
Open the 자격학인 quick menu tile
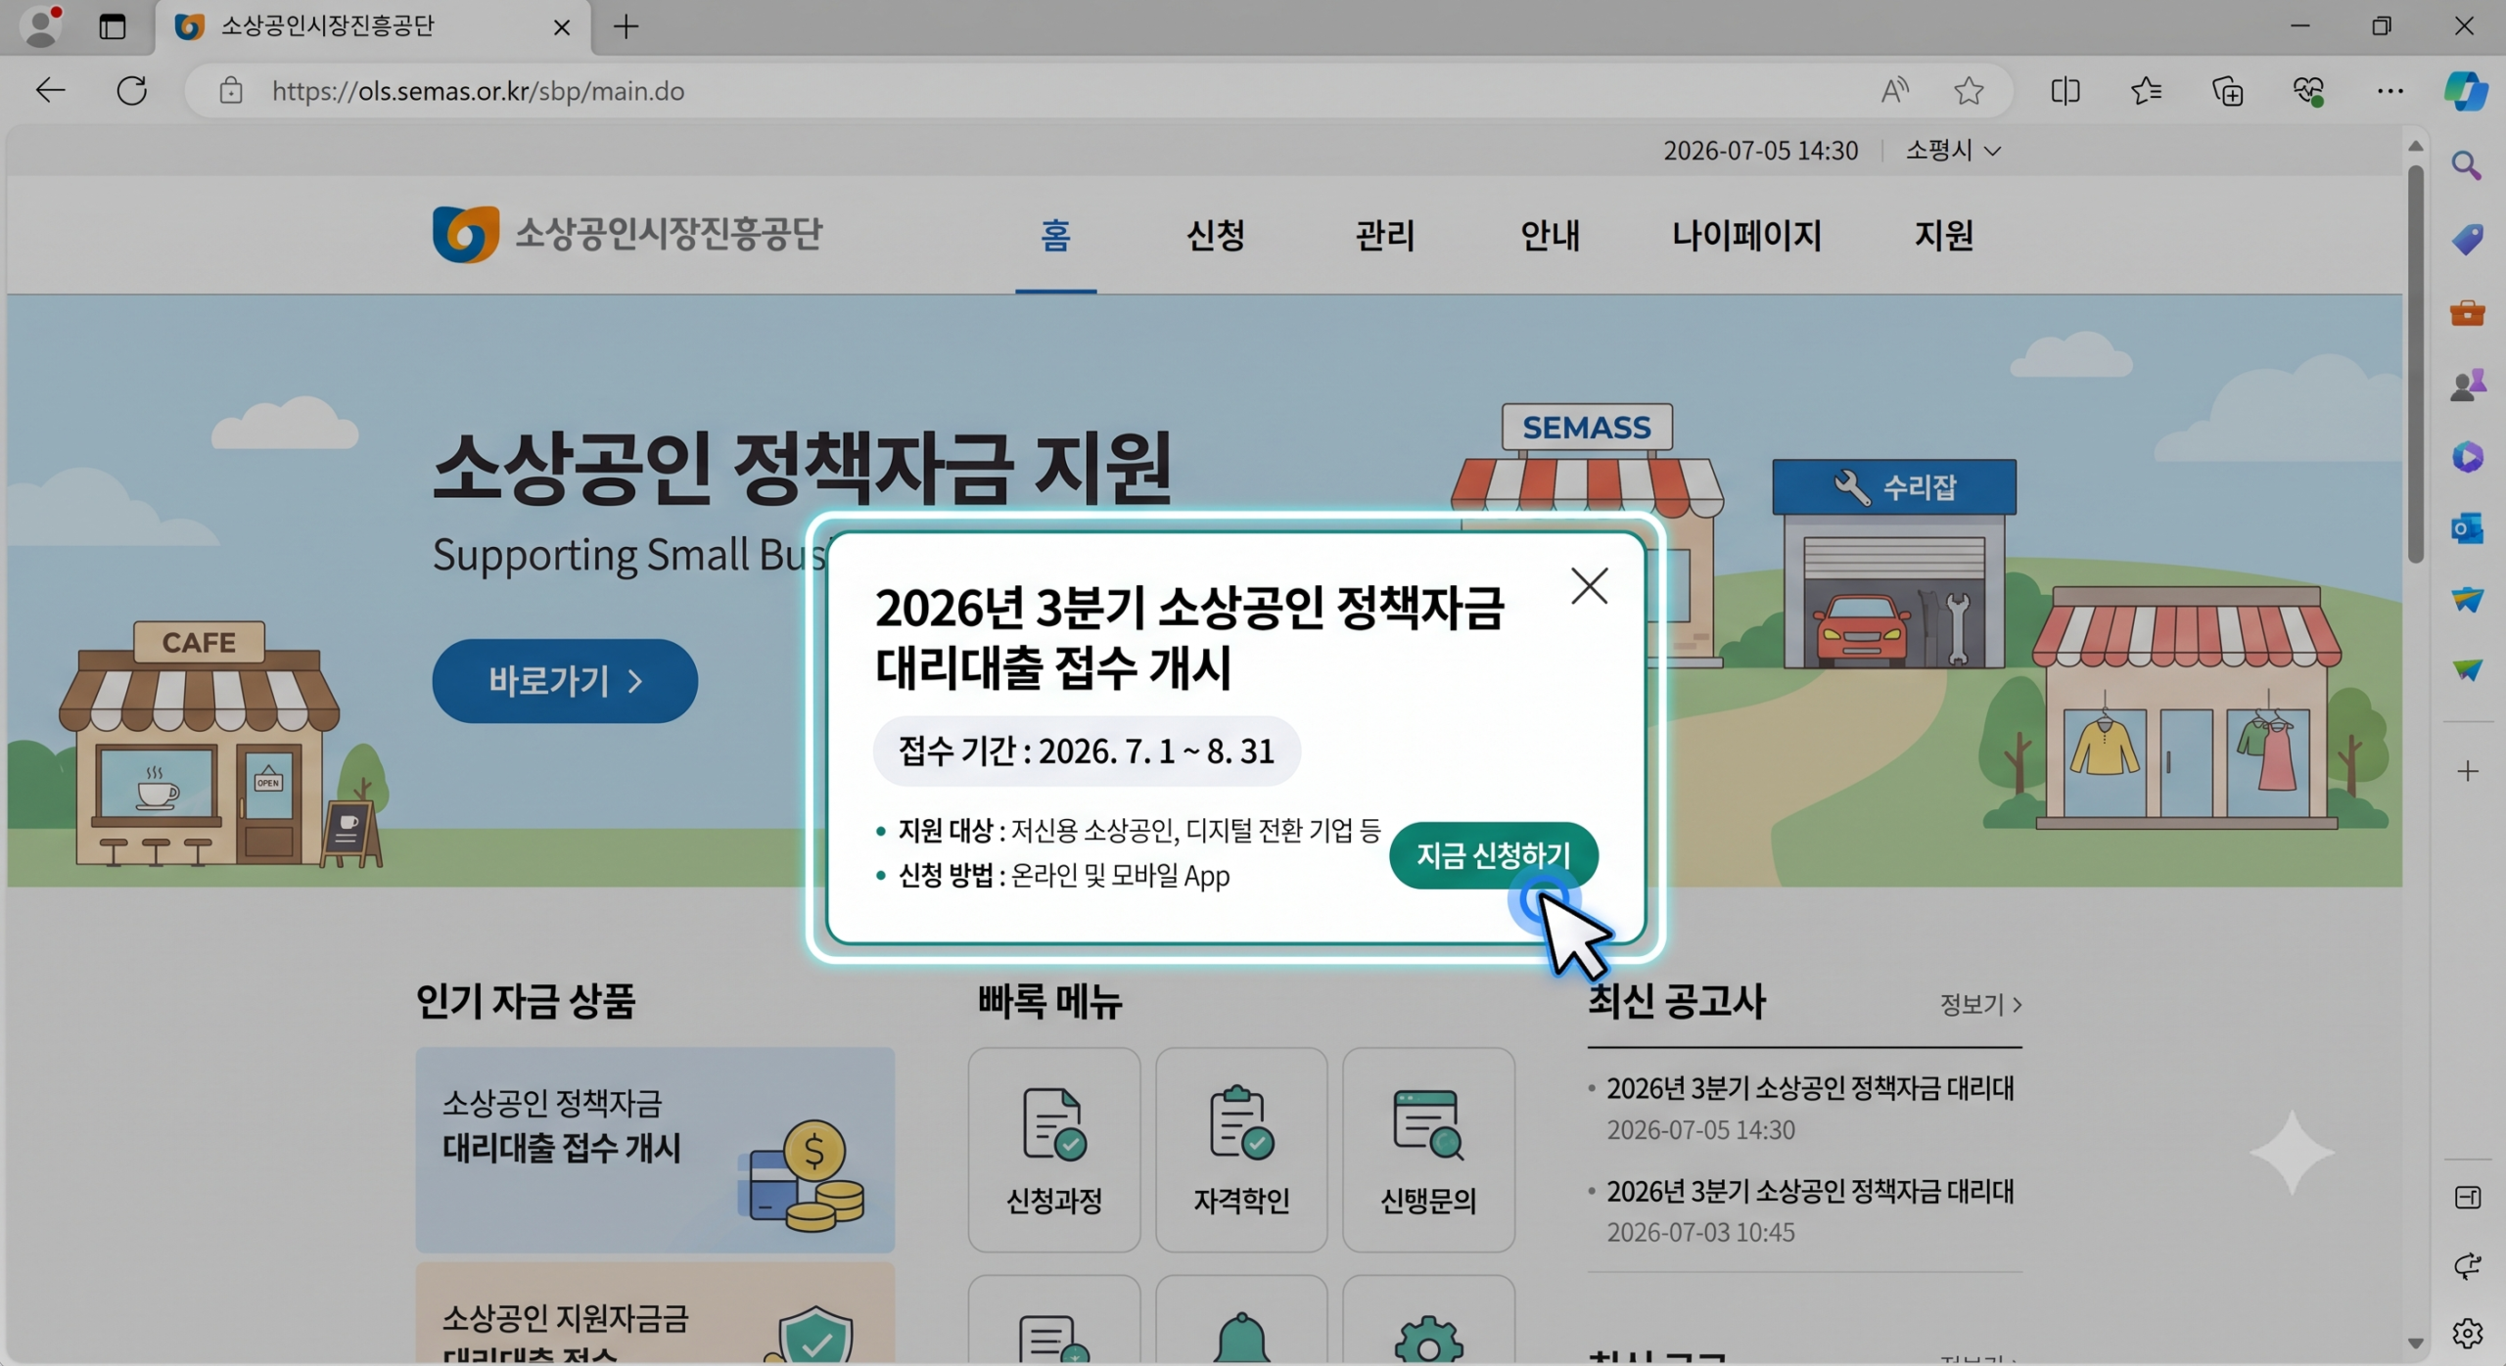tap(1241, 1150)
